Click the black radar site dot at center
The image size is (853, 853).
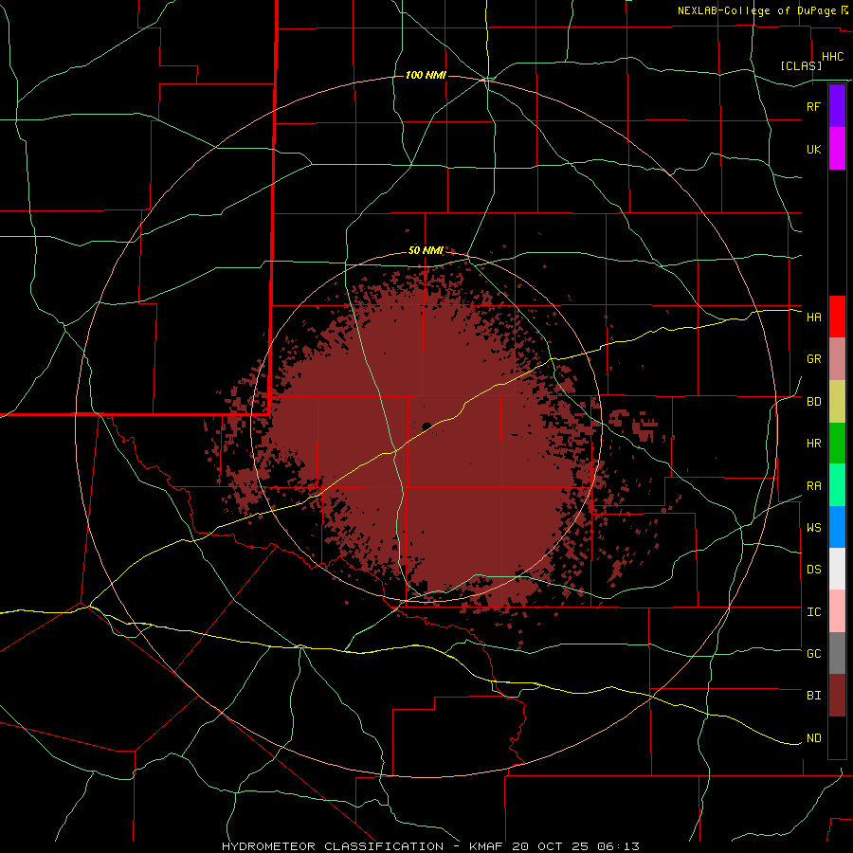pyautogui.click(x=426, y=426)
